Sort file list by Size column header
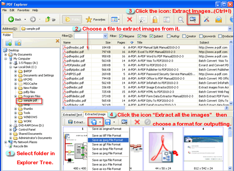The height and width of the screenshot is (171, 234). coord(102,43)
